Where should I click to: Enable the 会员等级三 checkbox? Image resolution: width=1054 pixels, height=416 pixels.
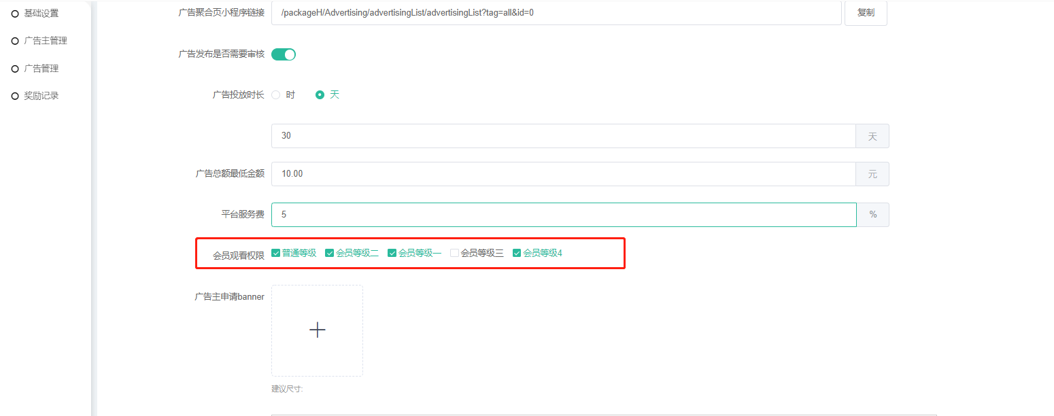pyautogui.click(x=454, y=253)
